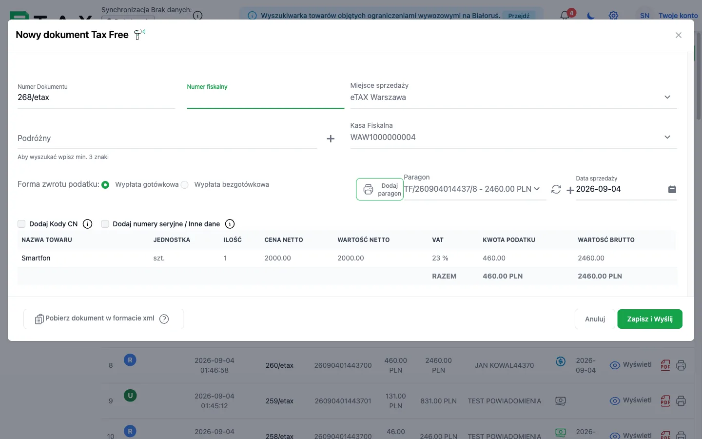Refresh the paragon list
The height and width of the screenshot is (439, 702).
(556, 189)
